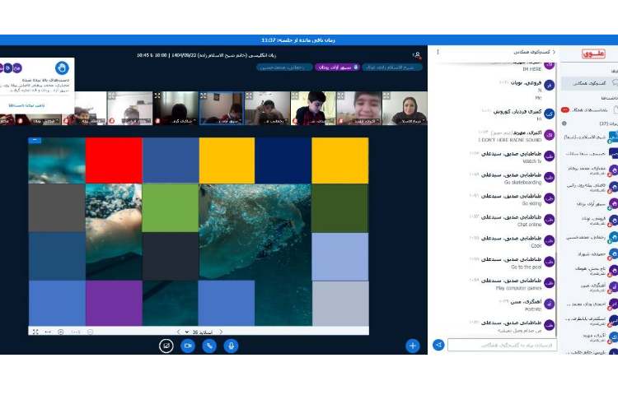
Task: Click fit-to-width icon in presentation toolbar
Action: click(48, 332)
